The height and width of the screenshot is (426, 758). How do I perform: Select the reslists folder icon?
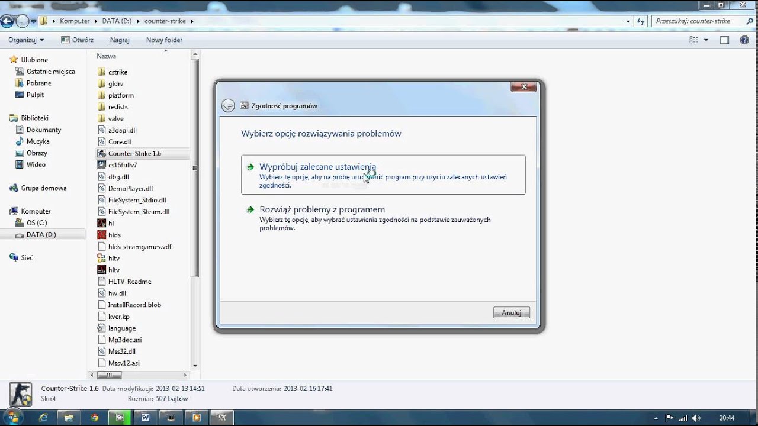coord(101,107)
